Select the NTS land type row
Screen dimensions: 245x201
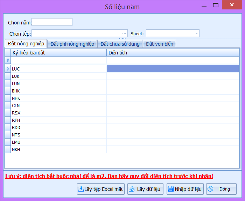click(58, 135)
